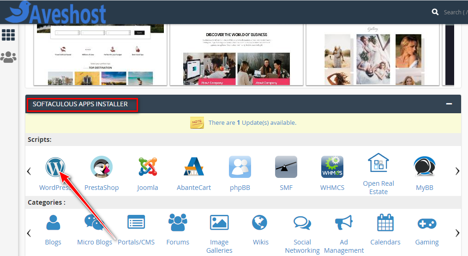Click the PrestaShop text link
468x256 pixels.
[x=102, y=188]
